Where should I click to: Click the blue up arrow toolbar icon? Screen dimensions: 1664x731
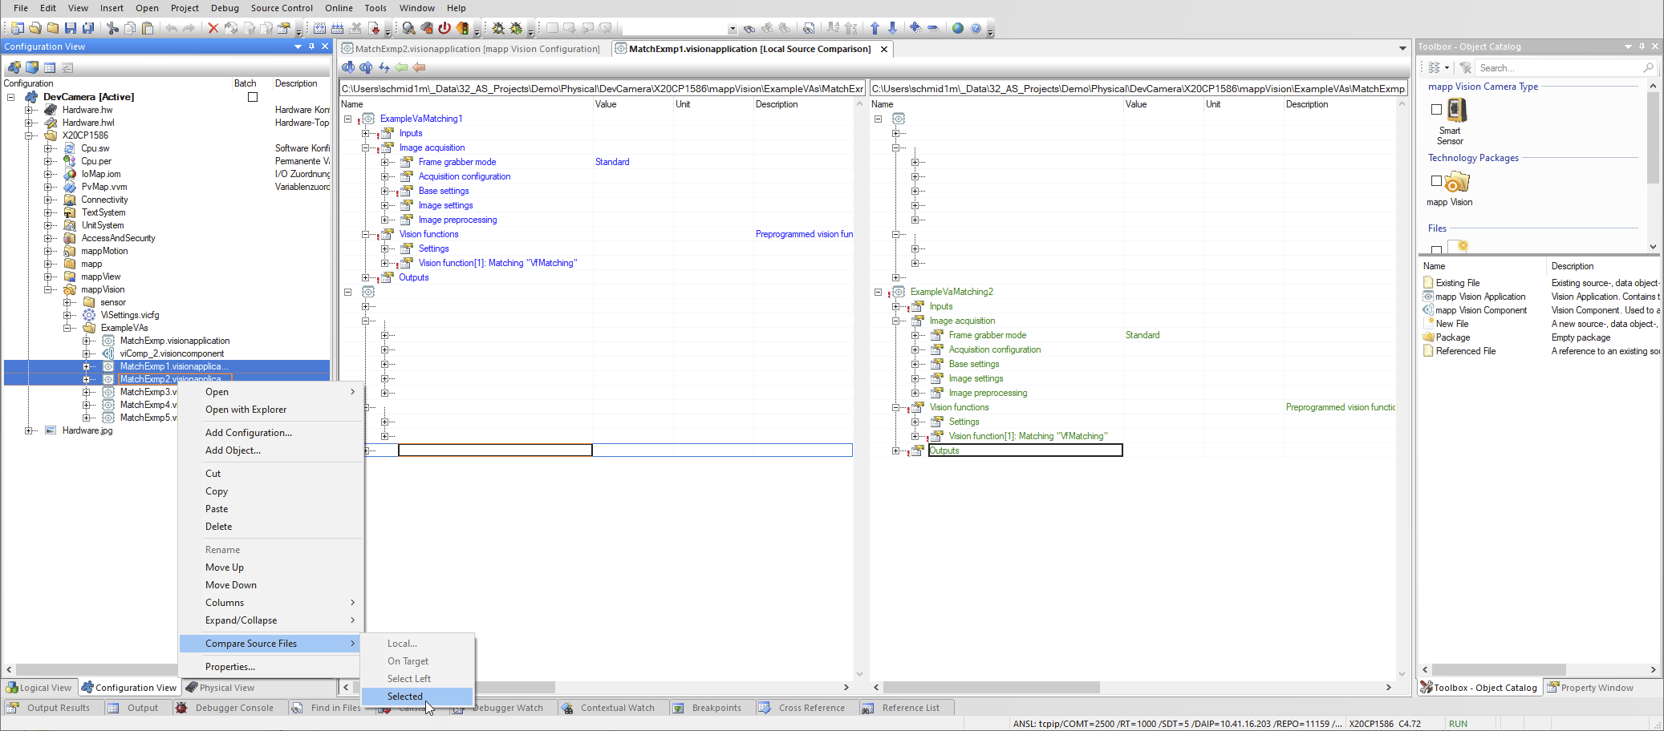coord(875,28)
